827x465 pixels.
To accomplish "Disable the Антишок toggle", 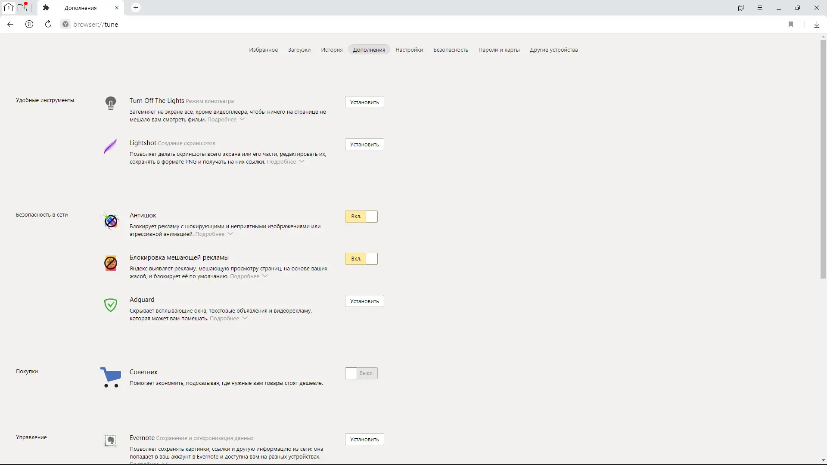I will [361, 217].
